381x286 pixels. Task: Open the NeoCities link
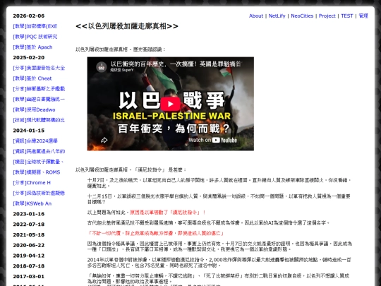[x=302, y=16]
